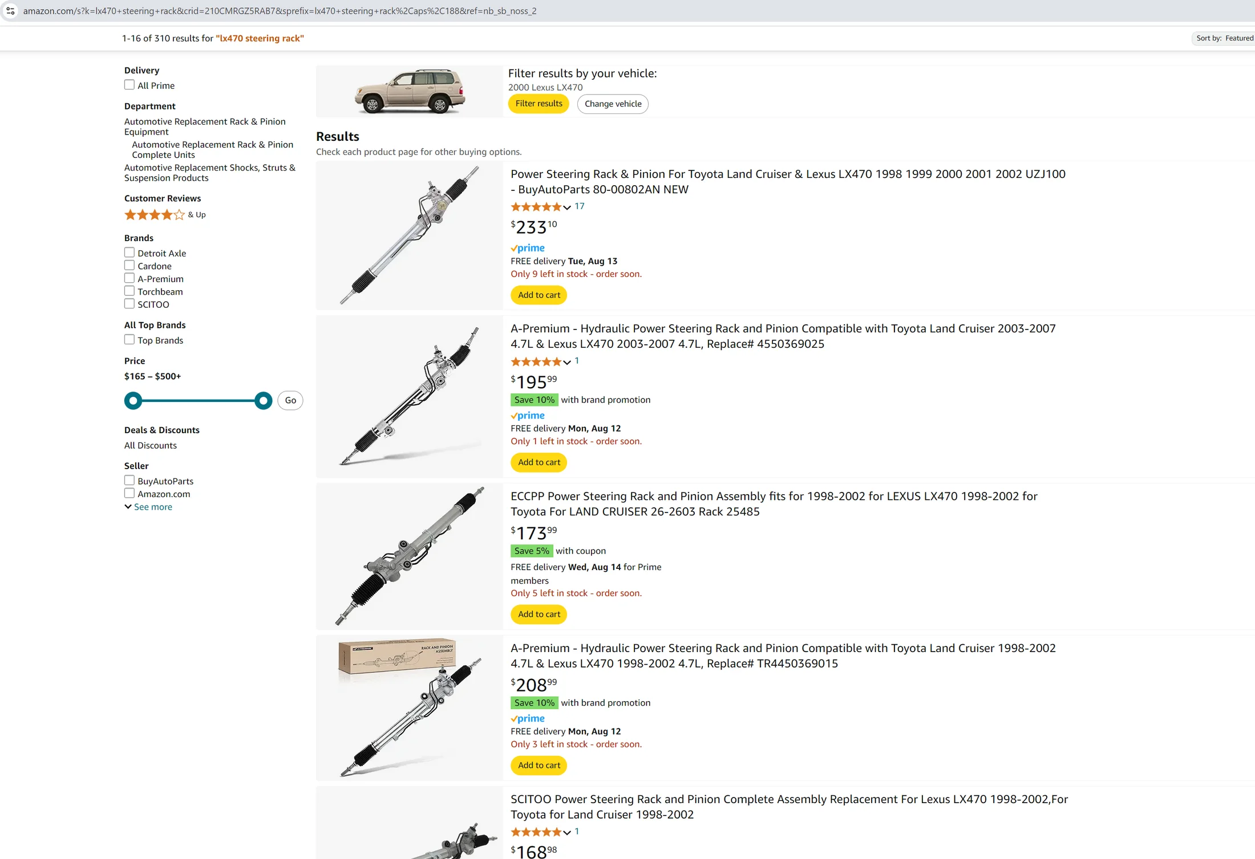Viewport: 1255px width, 859px height.
Task: Open A-Premium 1998-2002 rack title link
Action: (783, 656)
